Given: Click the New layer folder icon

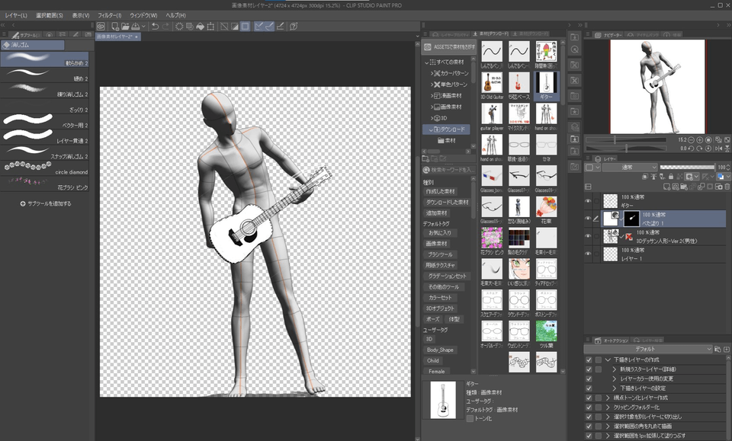Looking at the screenshot, I should tap(683, 187).
